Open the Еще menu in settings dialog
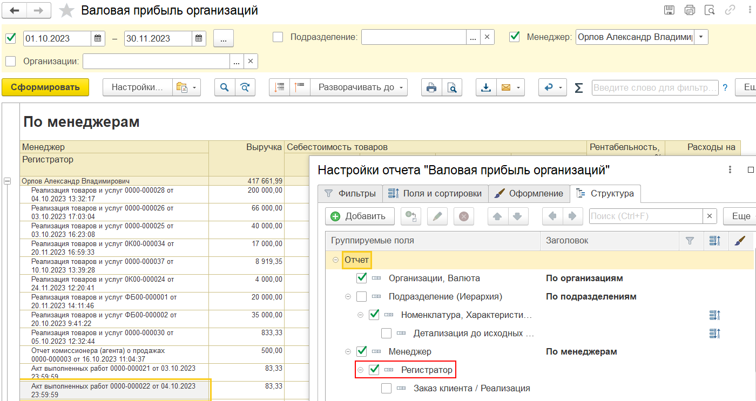The width and height of the screenshot is (756, 401). click(x=740, y=216)
